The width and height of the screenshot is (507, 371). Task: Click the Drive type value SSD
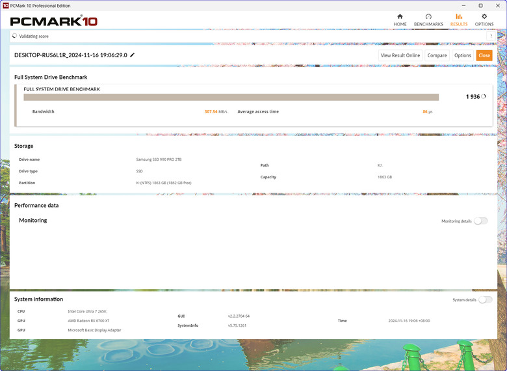click(139, 171)
